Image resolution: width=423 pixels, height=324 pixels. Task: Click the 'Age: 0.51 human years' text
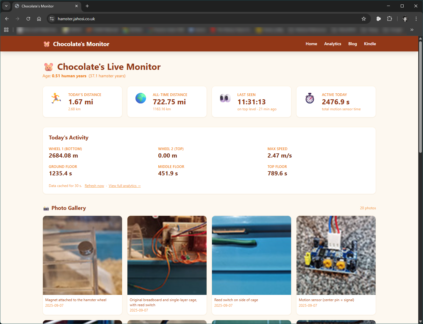[x=65, y=76]
